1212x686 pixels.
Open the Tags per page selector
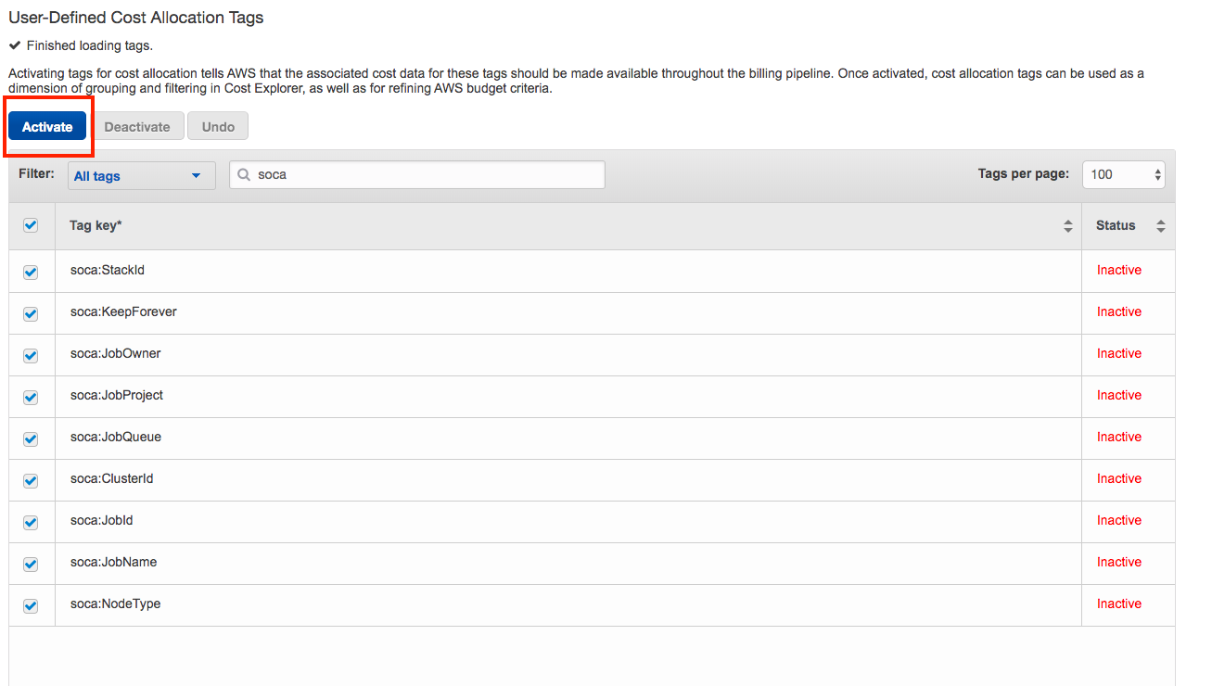1123,174
